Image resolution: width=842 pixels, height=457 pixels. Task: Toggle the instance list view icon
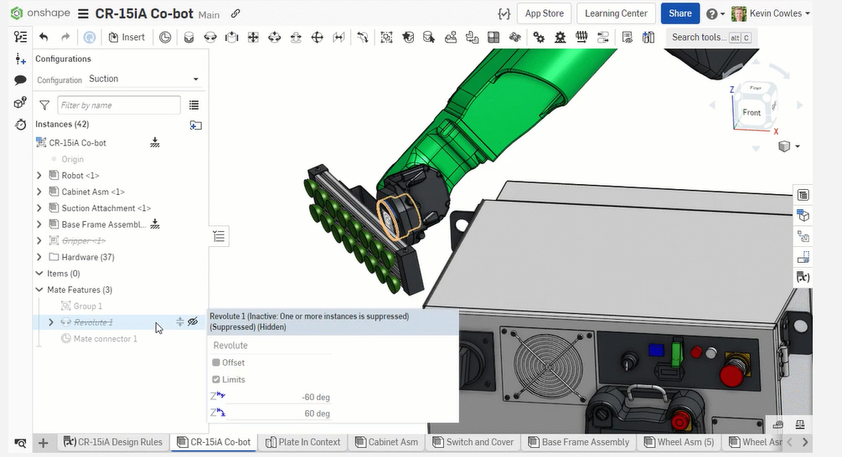pos(194,105)
